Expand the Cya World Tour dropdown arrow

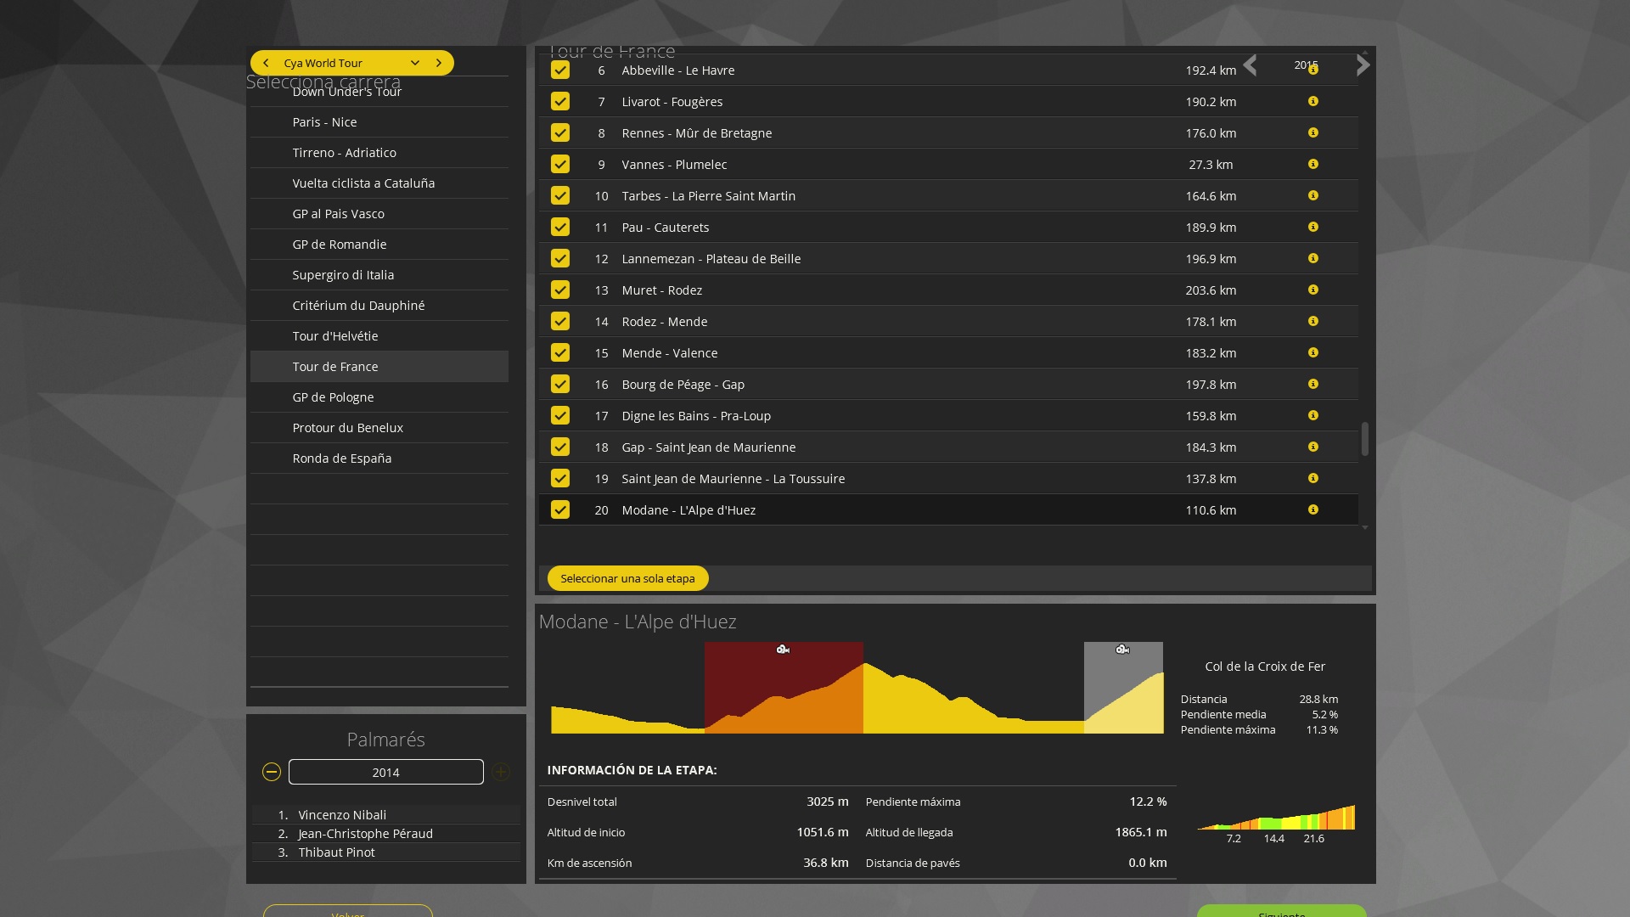pyautogui.click(x=414, y=63)
